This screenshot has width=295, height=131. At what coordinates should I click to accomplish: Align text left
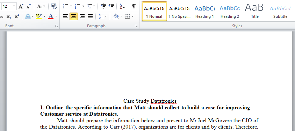pyautogui.click(x=65, y=16)
